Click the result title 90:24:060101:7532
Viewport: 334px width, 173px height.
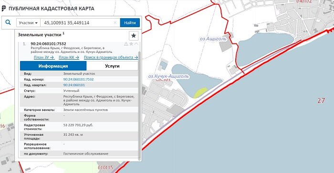pos(48,44)
